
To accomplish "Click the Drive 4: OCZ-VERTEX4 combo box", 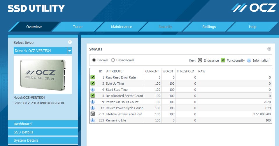I will tap(40, 51).
